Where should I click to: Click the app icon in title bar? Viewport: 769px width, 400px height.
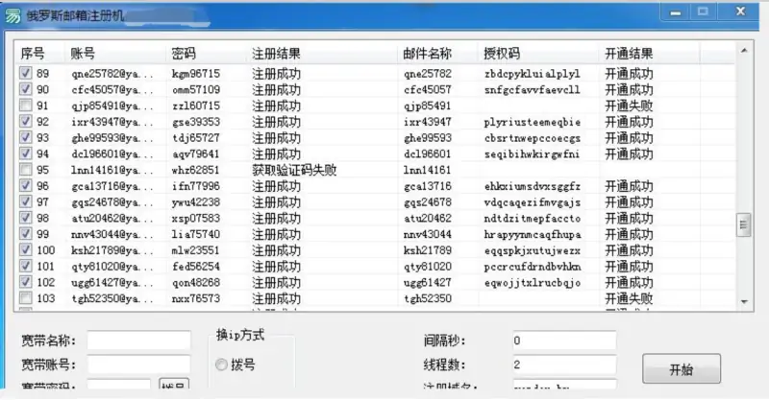coord(12,16)
